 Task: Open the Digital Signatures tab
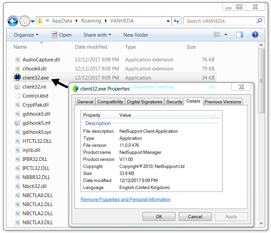pos(145,102)
